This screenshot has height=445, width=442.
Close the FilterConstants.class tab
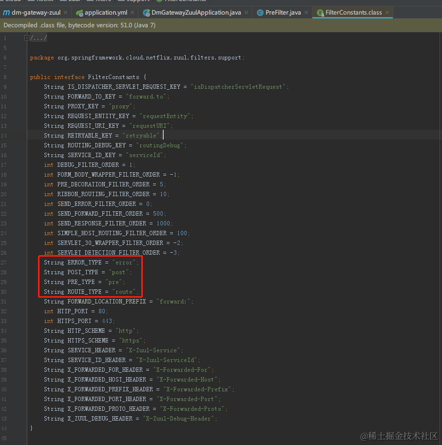387,13
